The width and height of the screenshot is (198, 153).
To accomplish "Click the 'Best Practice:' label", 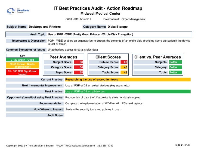I will pyautogui.click(x=35, y=92).
